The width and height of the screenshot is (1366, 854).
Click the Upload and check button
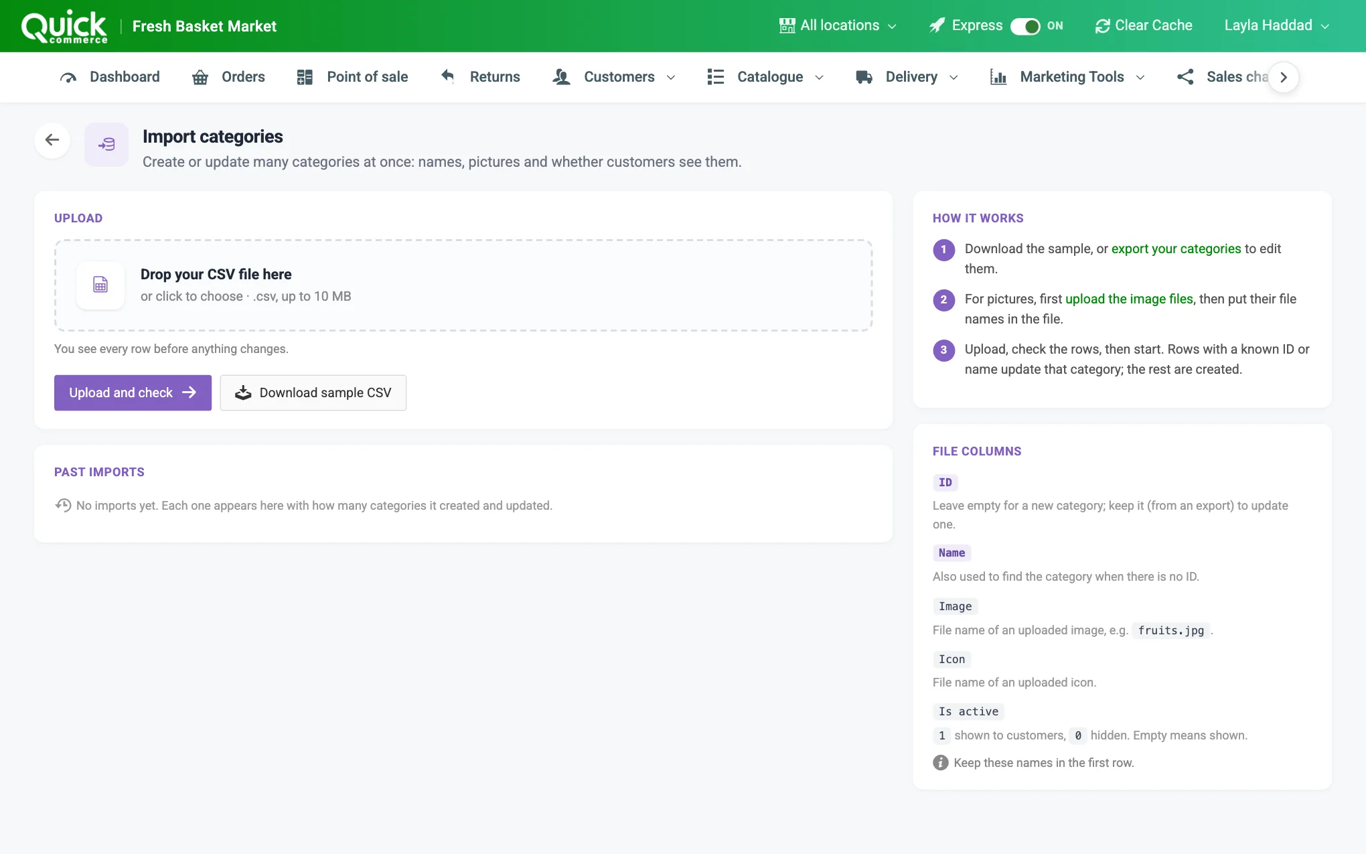tap(133, 393)
